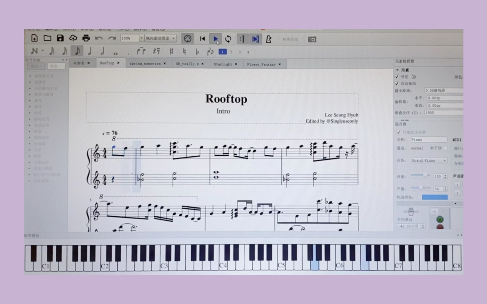Open the Grand Piano sound dropdown
The image size is (487, 304).
(429, 160)
